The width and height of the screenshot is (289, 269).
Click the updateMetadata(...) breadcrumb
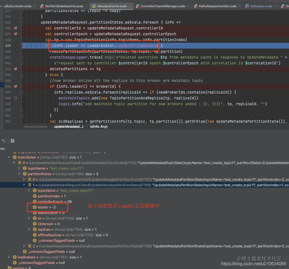click(69, 127)
